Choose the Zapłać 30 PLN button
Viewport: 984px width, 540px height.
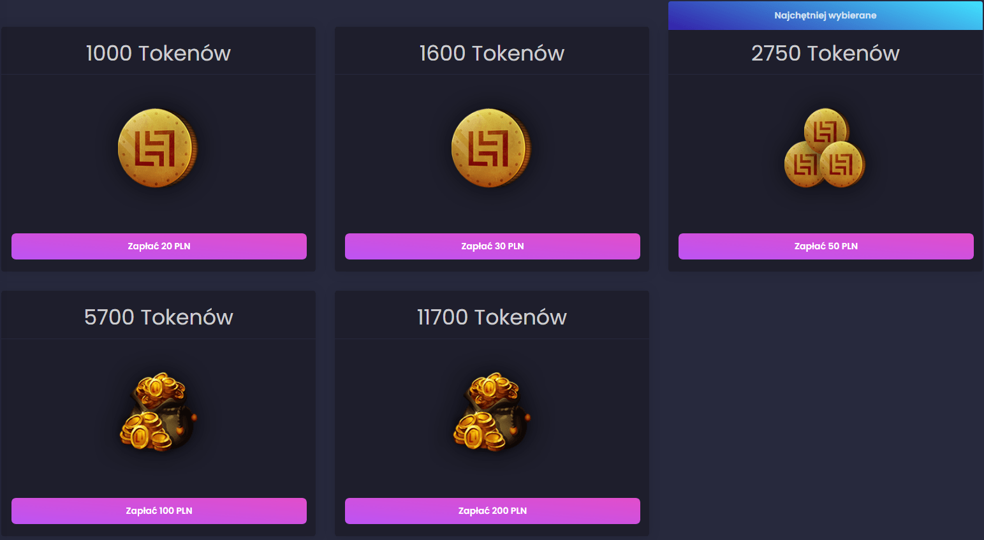492,246
